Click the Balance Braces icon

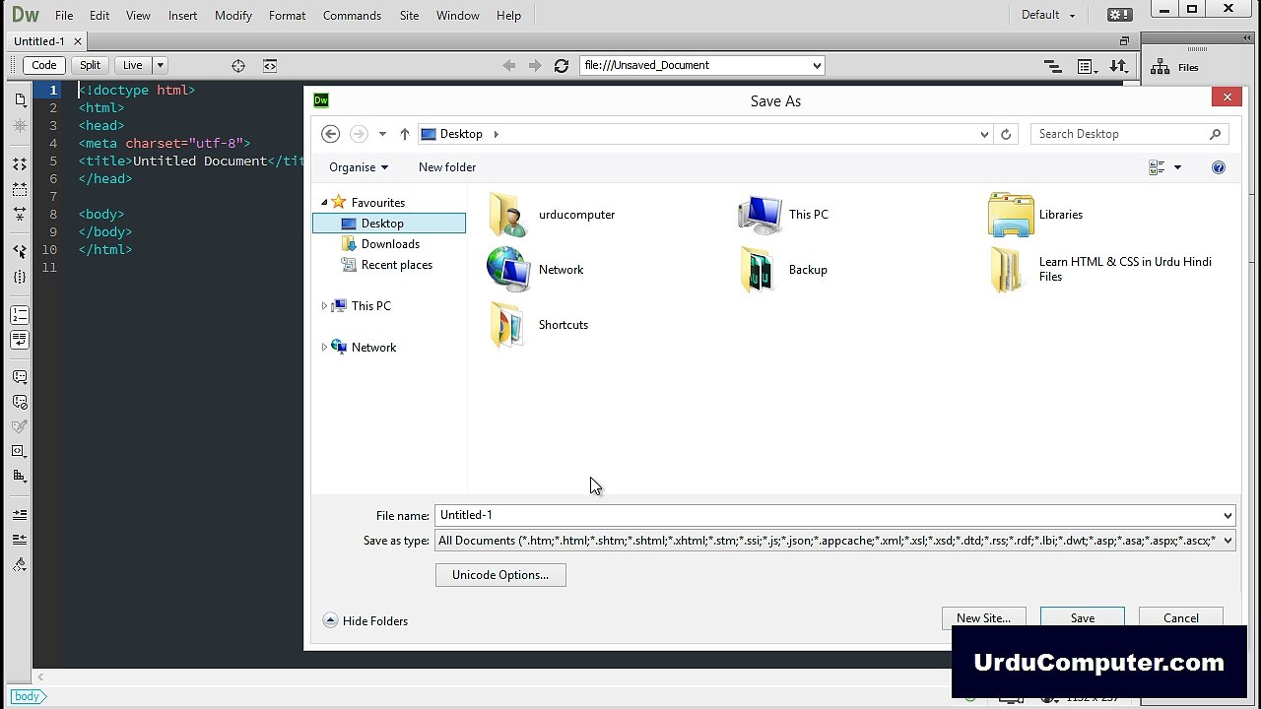pyautogui.click(x=20, y=277)
